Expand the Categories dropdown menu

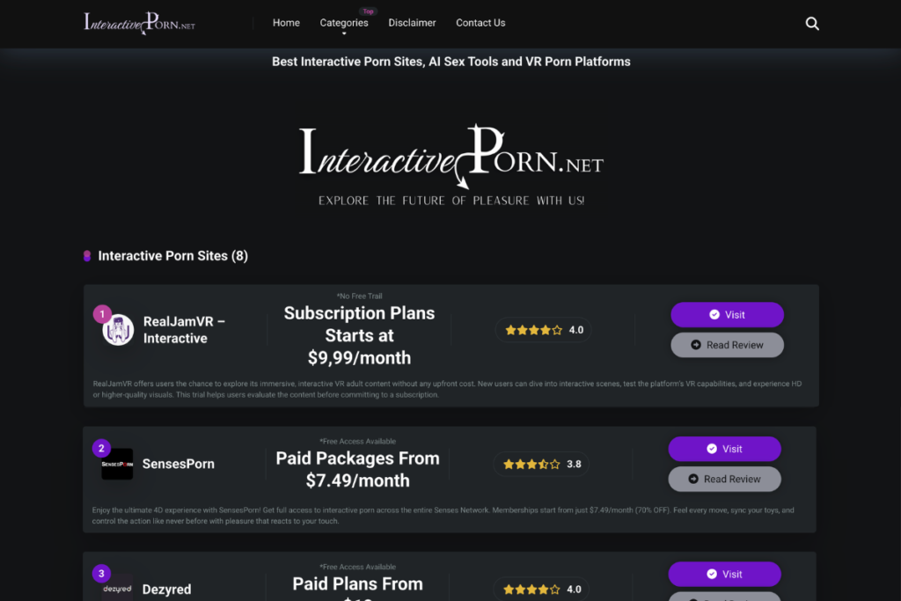[344, 23]
